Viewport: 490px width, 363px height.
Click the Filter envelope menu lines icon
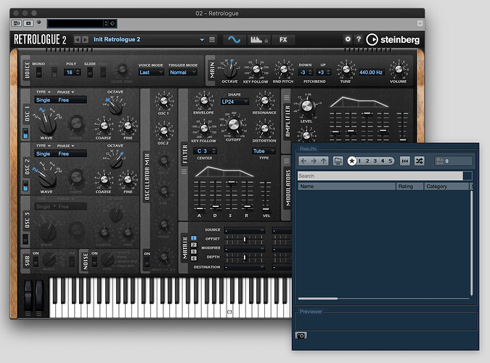tap(184, 171)
